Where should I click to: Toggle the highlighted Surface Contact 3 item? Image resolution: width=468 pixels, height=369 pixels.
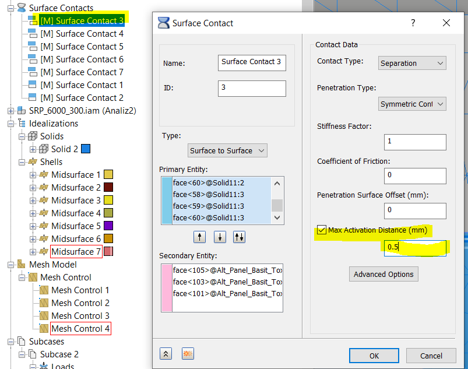(x=81, y=20)
